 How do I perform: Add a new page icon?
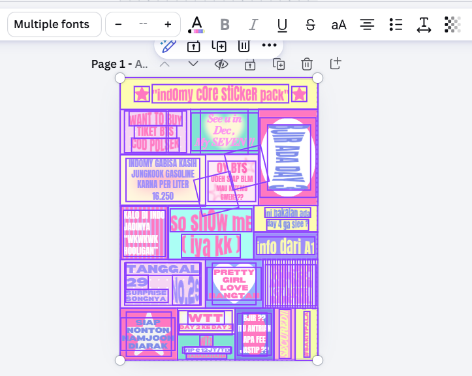coord(336,63)
